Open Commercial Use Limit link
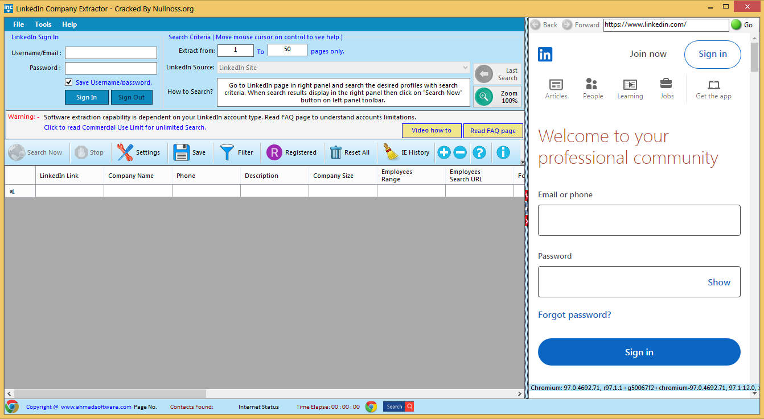 click(125, 127)
